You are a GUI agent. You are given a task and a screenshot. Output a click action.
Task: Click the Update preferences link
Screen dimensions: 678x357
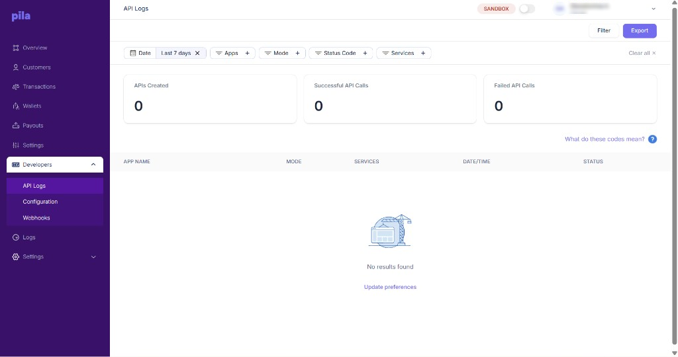[x=390, y=287]
